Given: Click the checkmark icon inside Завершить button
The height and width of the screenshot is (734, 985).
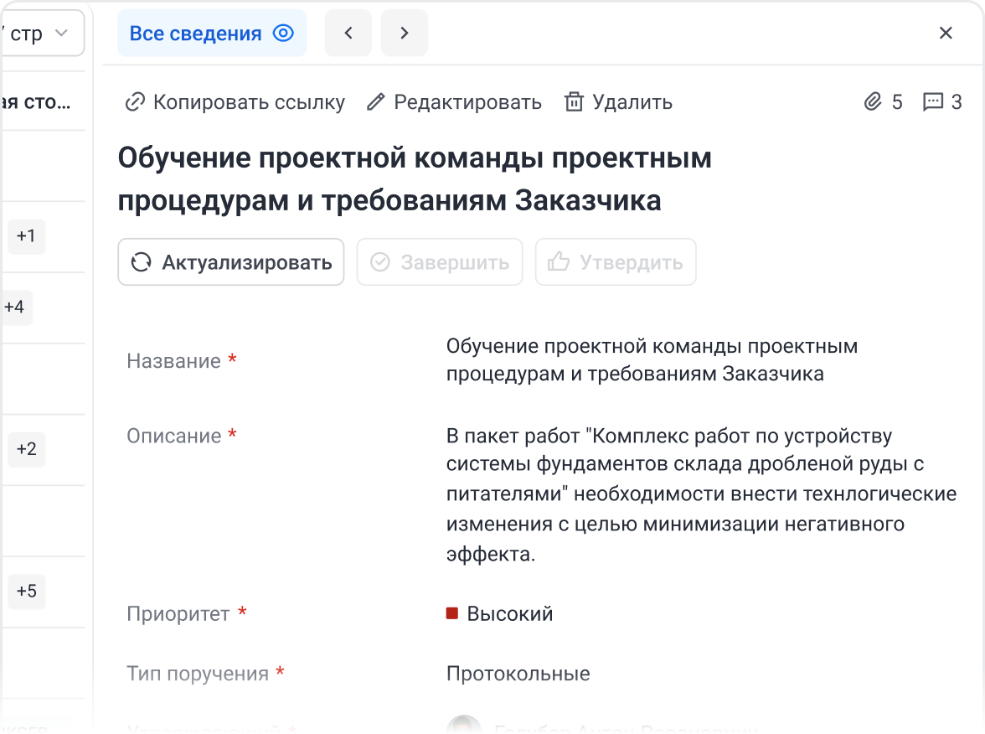Looking at the screenshot, I should click(380, 261).
